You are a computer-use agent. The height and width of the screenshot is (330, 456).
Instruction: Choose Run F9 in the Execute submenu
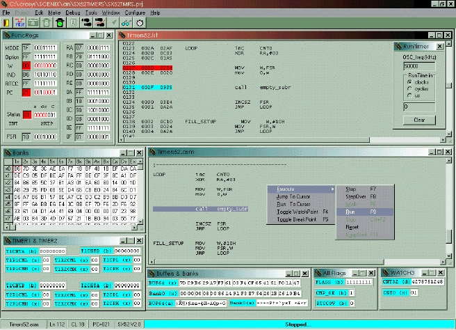coord(365,212)
